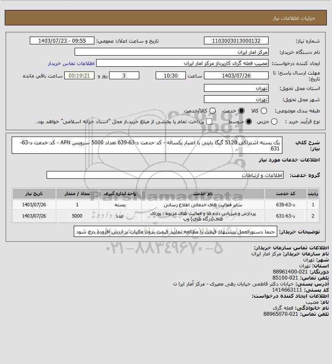Click the کد خدمت column header
This screenshot has height=364, width=332.
click(285, 193)
